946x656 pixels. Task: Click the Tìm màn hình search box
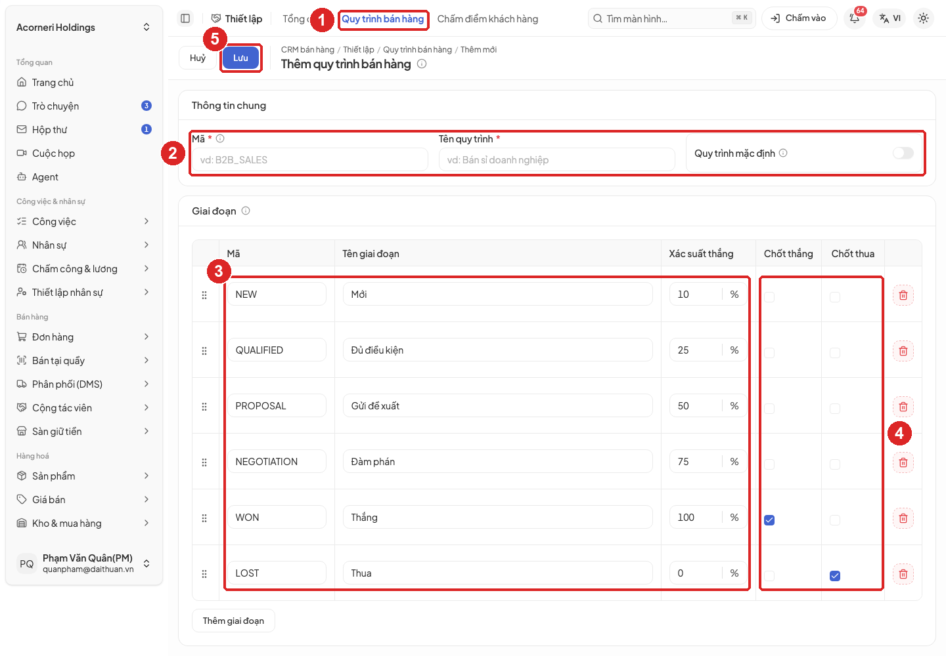(671, 18)
